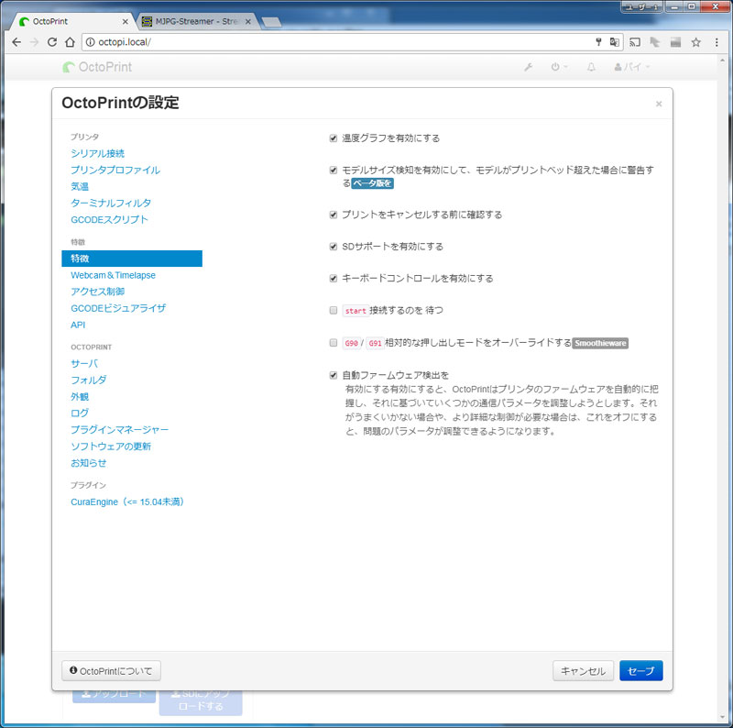This screenshot has width=733, height=728.
Task: Close the MJPG-Streamer tab
Action: click(247, 21)
